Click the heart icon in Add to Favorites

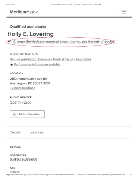pyautogui.click(x=15, y=114)
